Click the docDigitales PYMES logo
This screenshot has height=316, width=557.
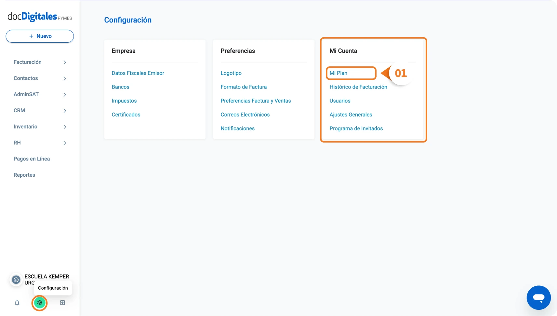click(x=40, y=17)
